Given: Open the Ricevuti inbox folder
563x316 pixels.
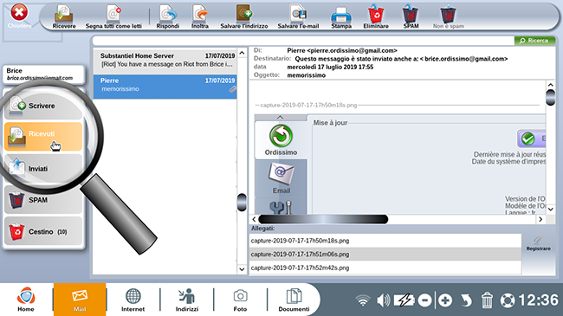Looking at the screenshot, I should click(x=43, y=137).
